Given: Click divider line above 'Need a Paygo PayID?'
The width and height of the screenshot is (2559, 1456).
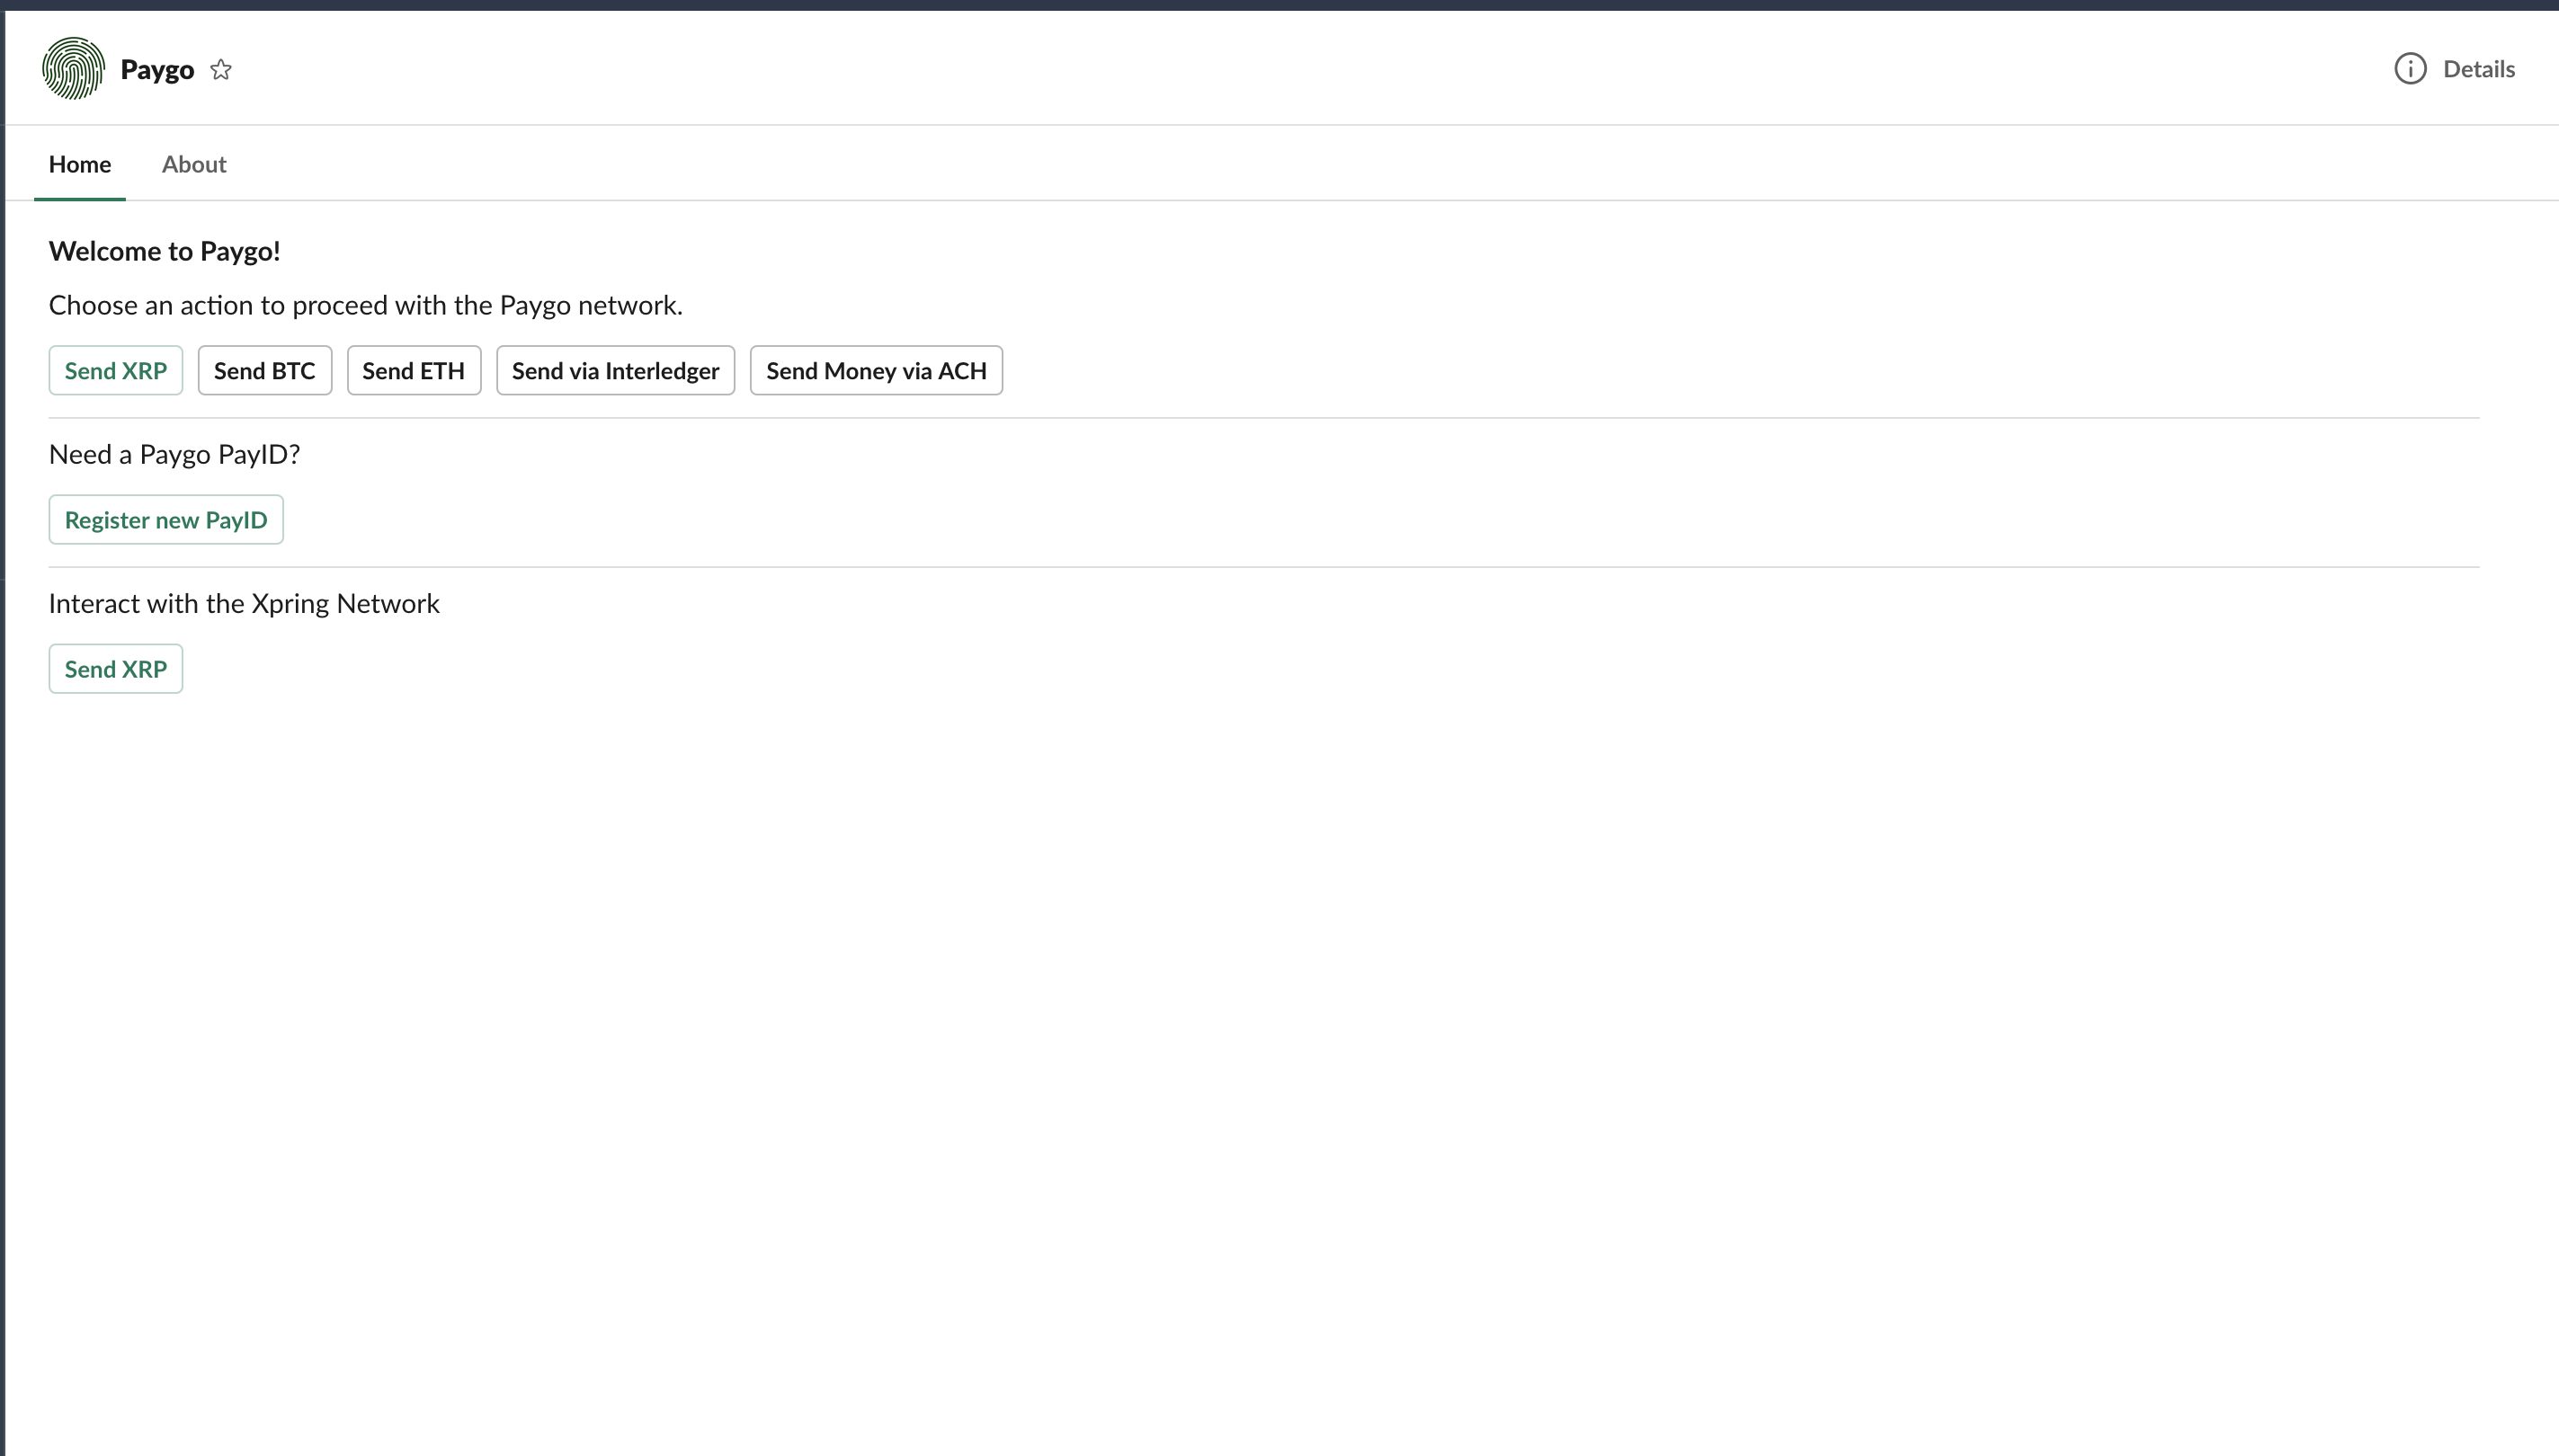Looking at the screenshot, I should 1262,418.
